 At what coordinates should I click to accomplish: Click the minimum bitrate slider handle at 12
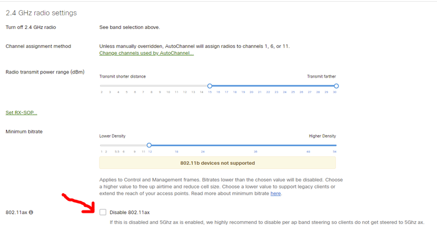[x=149, y=145]
